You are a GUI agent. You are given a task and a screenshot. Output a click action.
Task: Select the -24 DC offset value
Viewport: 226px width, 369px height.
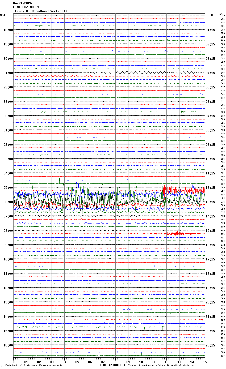point(223,198)
